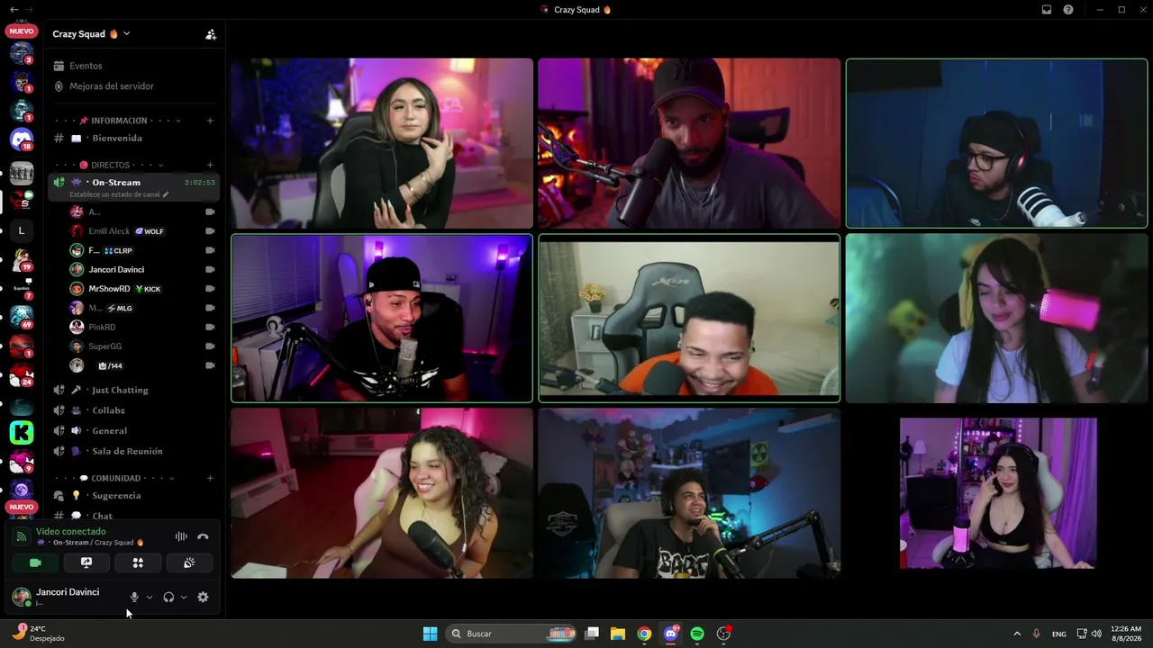The image size is (1153, 648).
Task: Open the inbox icon in title bar
Action: point(1047,10)
